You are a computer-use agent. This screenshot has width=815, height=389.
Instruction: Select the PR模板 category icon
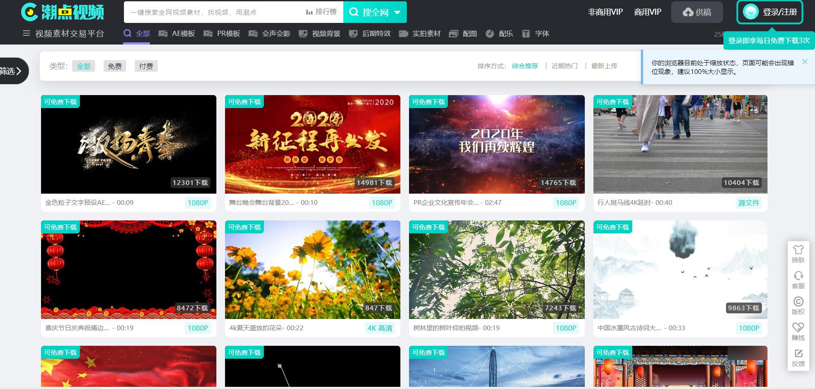209,33
